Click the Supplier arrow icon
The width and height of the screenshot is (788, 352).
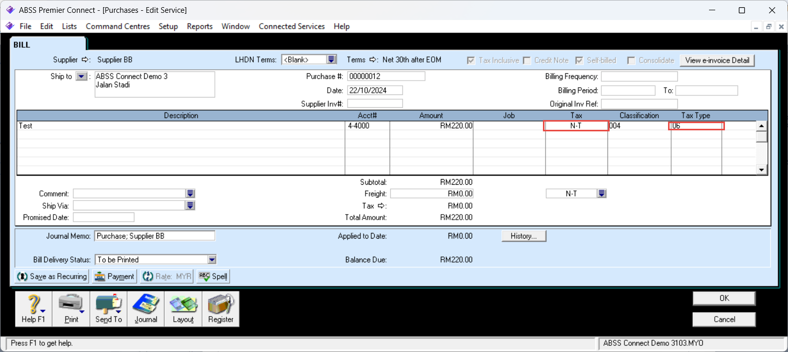coord(86,60)
